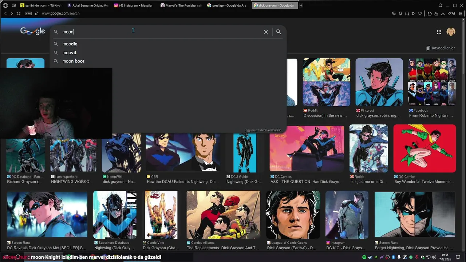Click the pinboard pin icon
Screen dimensions: 466x262
coord(400,13)
